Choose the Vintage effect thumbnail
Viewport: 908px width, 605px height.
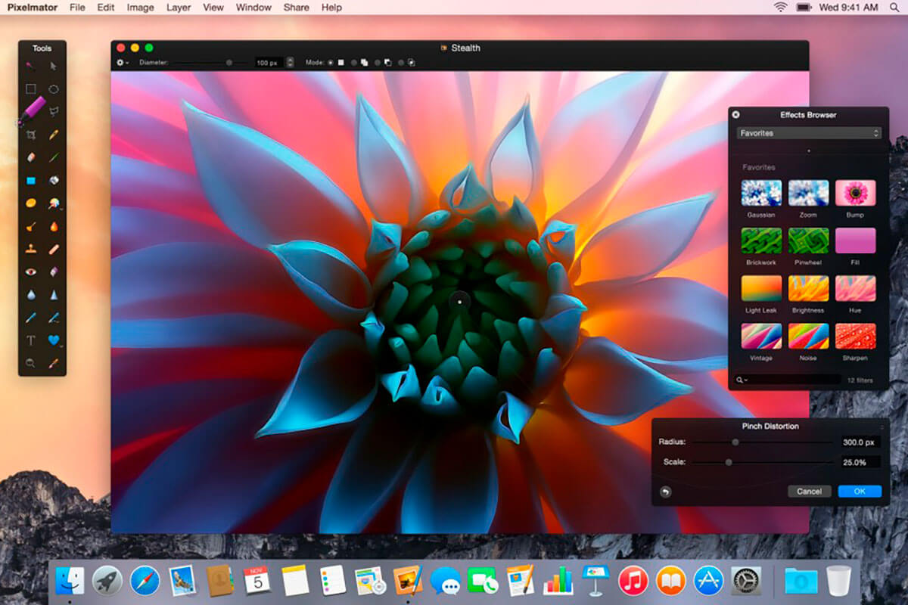tap(761, 336)
